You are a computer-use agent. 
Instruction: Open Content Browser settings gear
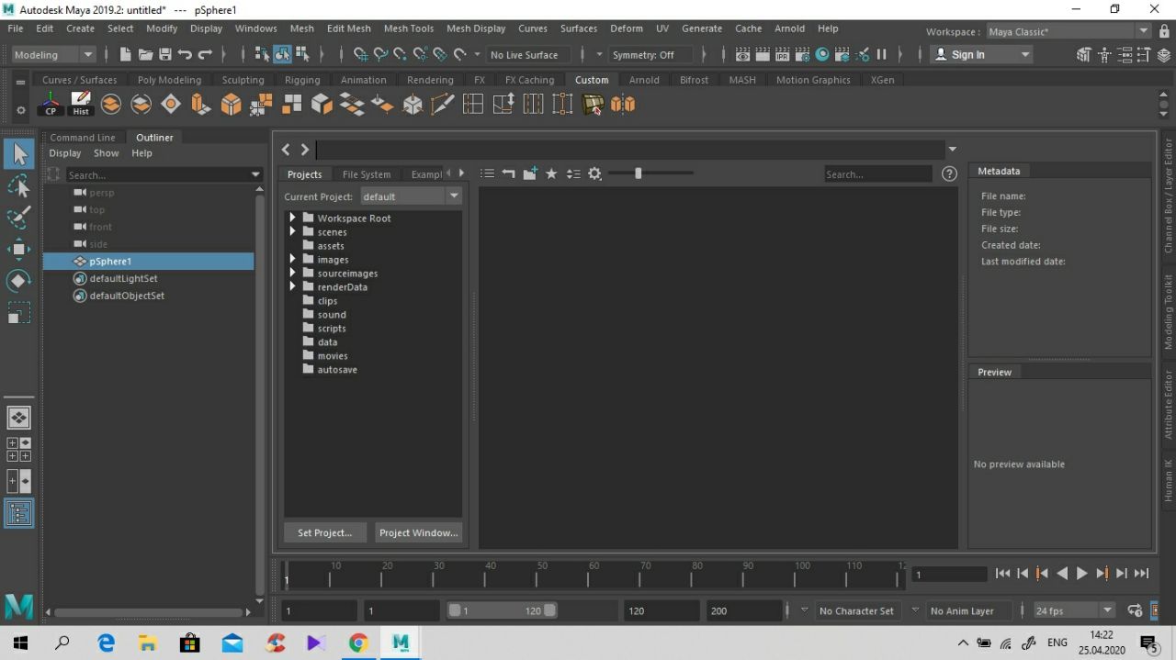(x=594, y=173)
